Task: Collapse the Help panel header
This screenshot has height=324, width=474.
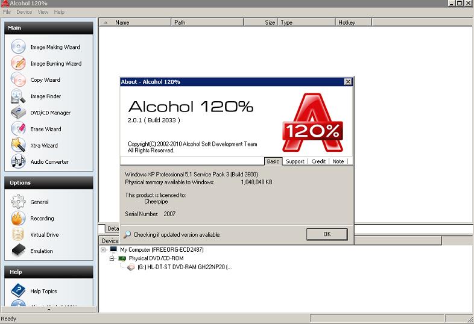Action: click(x=49, y=272)
